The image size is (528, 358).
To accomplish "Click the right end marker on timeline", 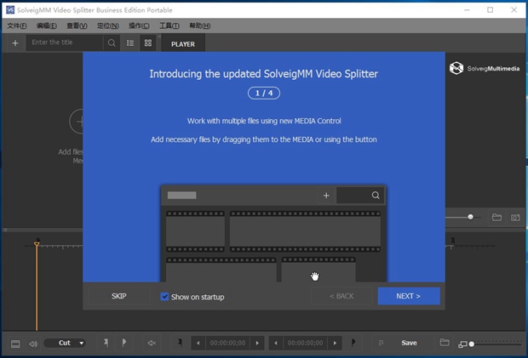I will pyautogui.click(x=452, y=241).
